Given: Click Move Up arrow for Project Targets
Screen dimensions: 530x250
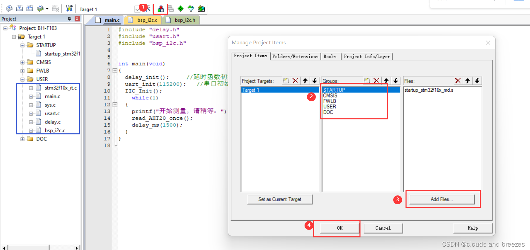Looking at the screenshot, I should tap(305, 81).
